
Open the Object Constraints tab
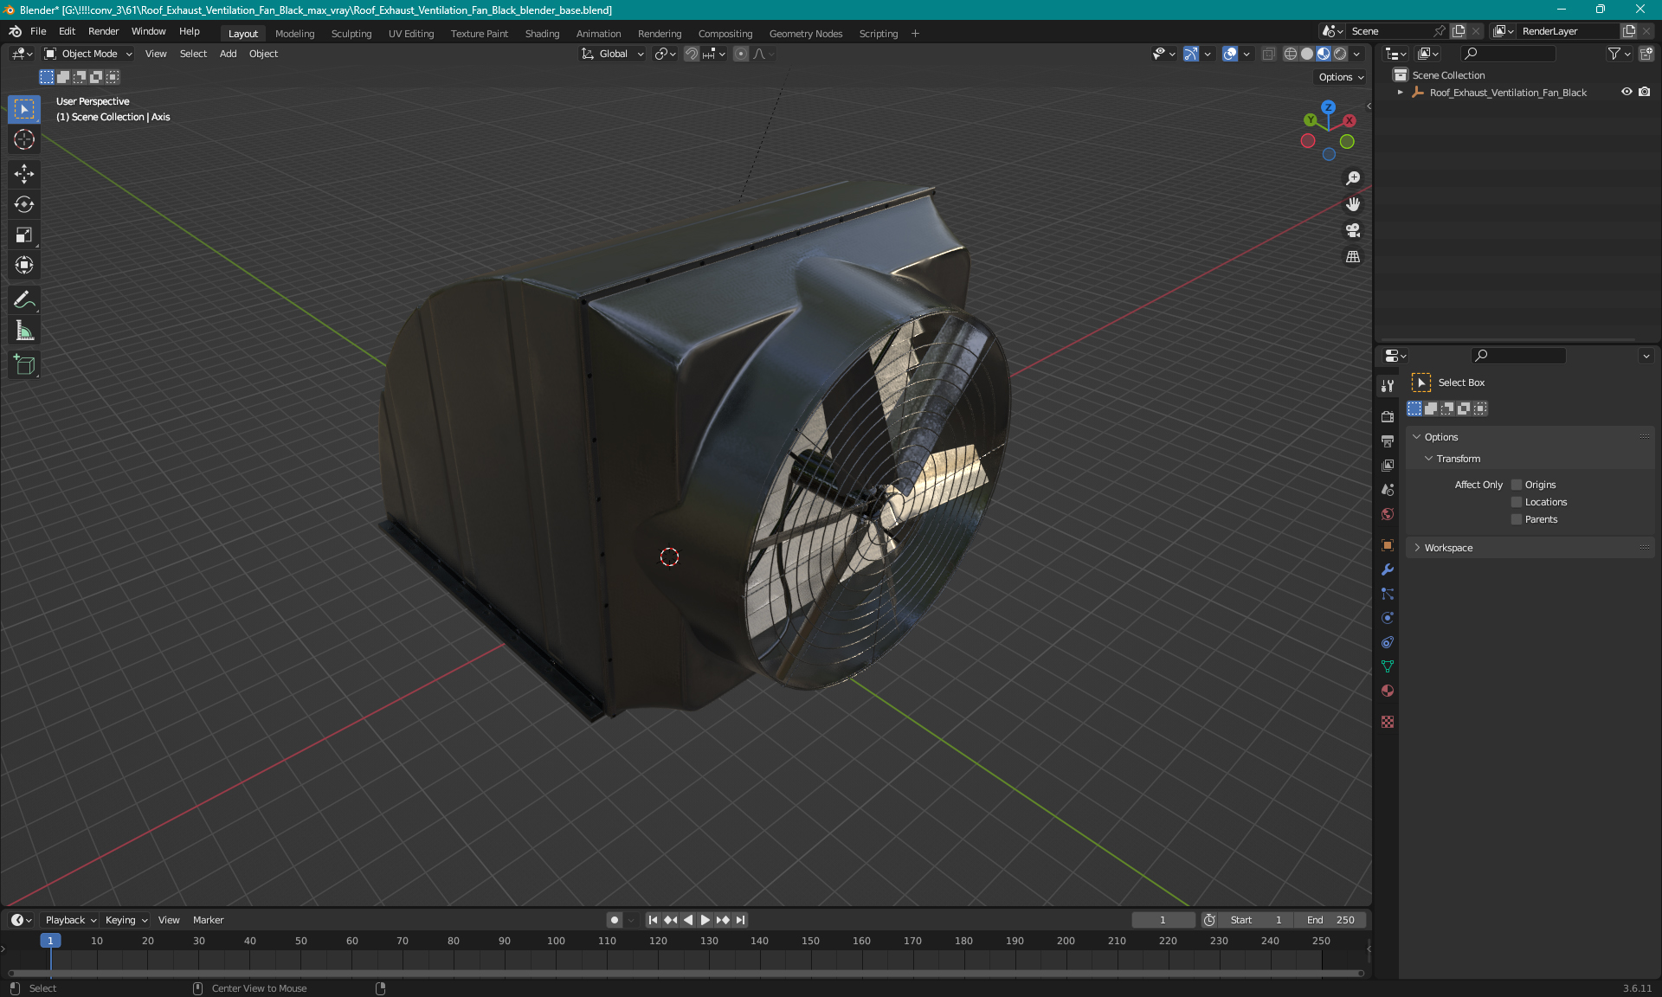(1388, 642)
